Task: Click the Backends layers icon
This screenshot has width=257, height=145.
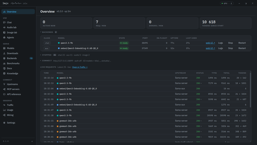Action: click(4, 58)
